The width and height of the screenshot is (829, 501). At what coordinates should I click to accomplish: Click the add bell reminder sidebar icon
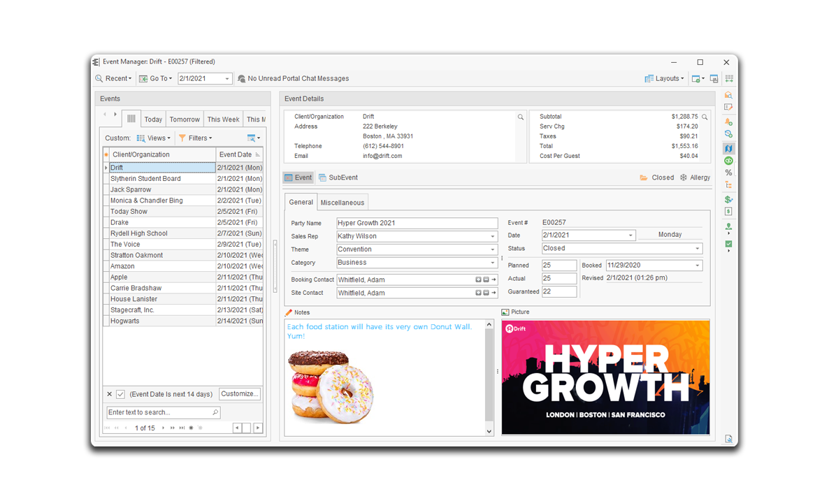[728, 122]
